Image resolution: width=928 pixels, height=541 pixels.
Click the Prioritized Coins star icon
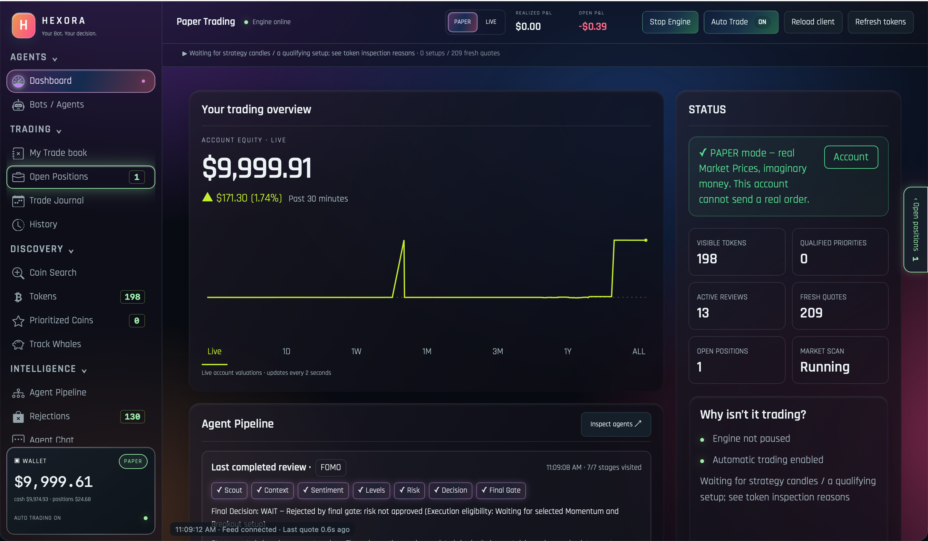click(18, 321)
